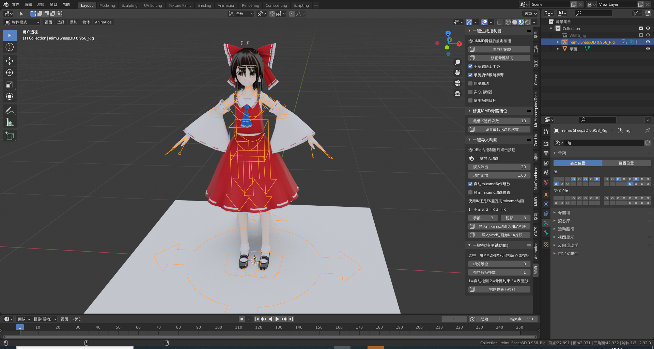Choose the Rotate tool

point(10,73)
